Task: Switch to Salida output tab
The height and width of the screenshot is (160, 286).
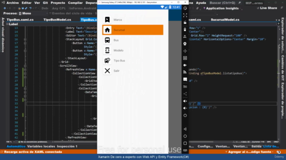Action: tap(256, 146)
